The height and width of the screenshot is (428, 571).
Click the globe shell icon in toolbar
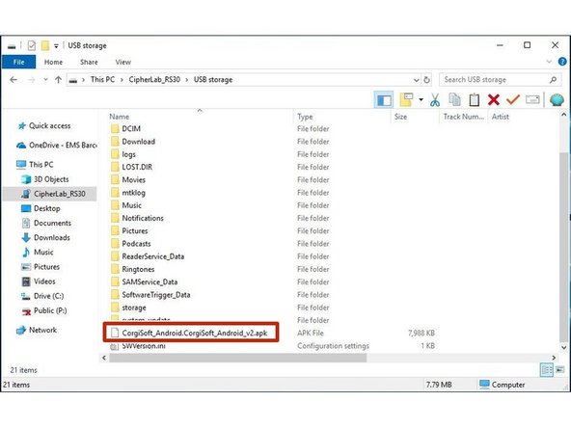557,99
